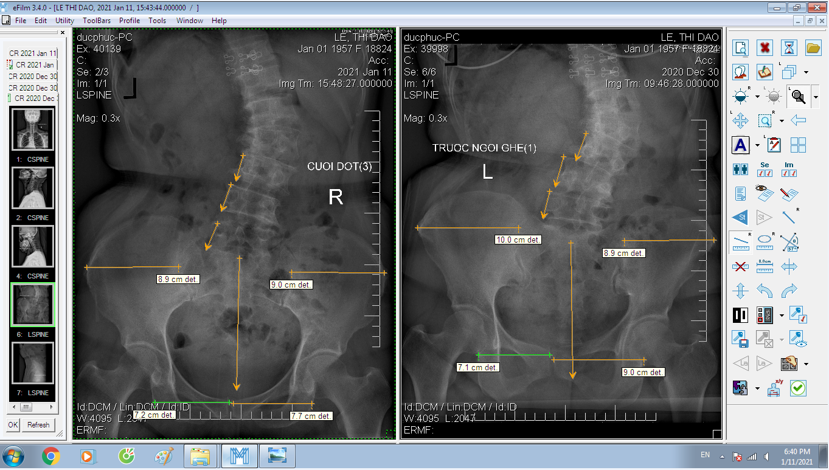Expand the text annotation A dropdown arrow
Screen dimensions: 829x470
click(757, 145)
